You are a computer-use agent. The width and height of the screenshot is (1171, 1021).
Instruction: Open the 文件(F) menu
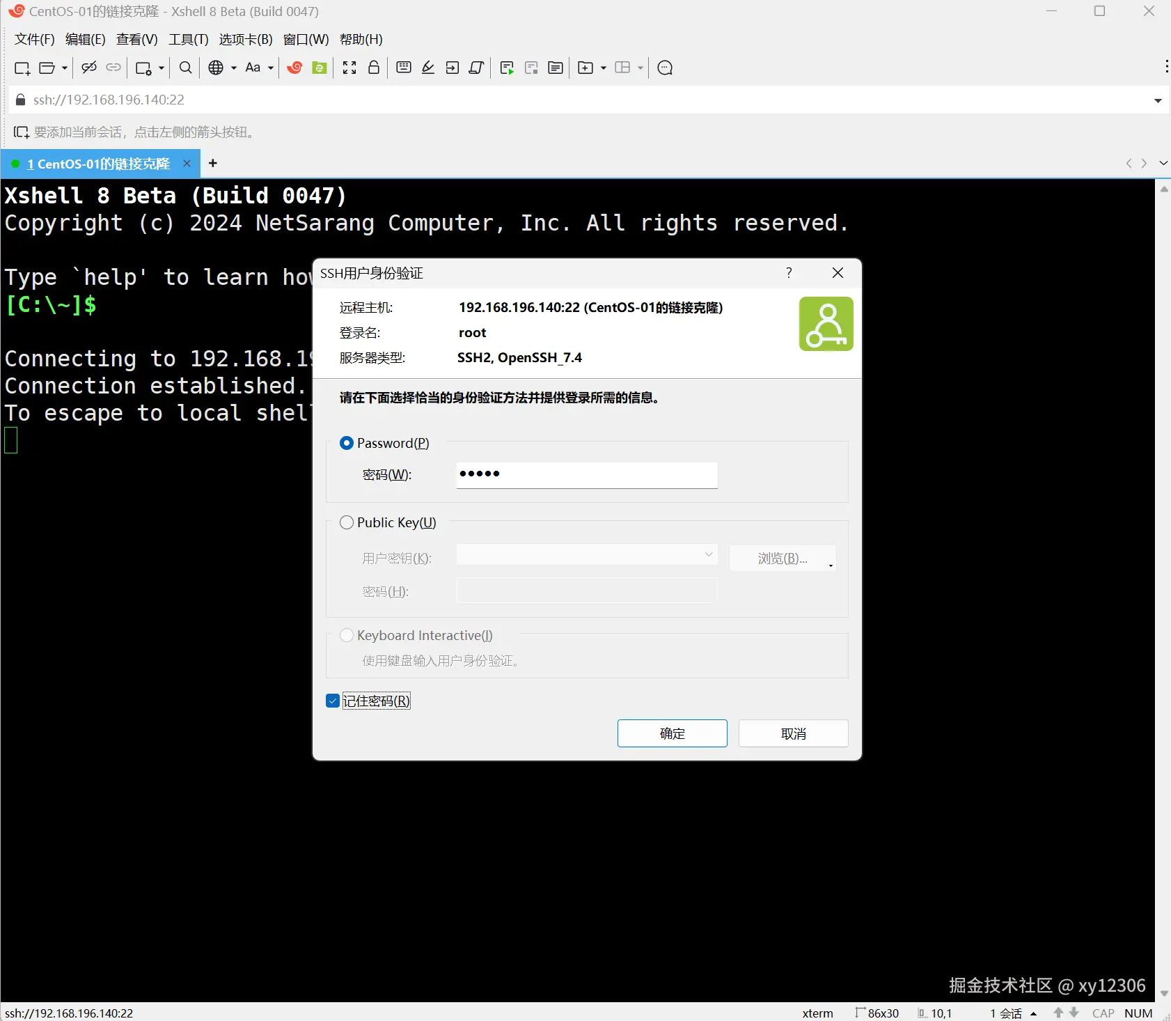35,39
